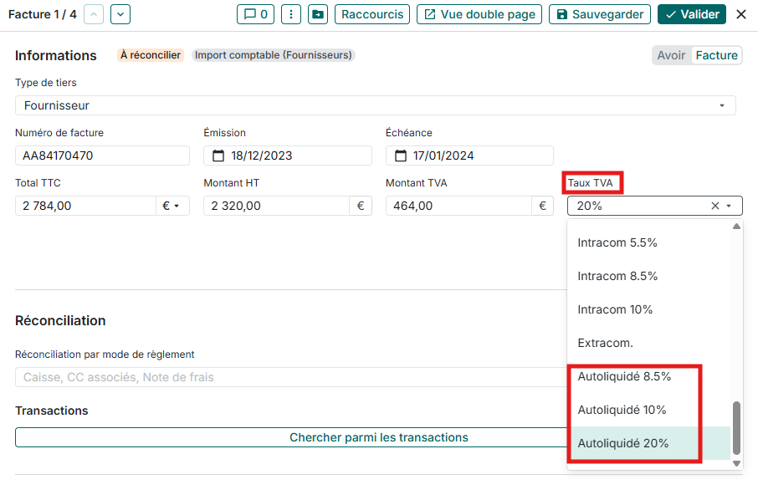
Task: Open the euro currency selector
Action: point(172,206)
